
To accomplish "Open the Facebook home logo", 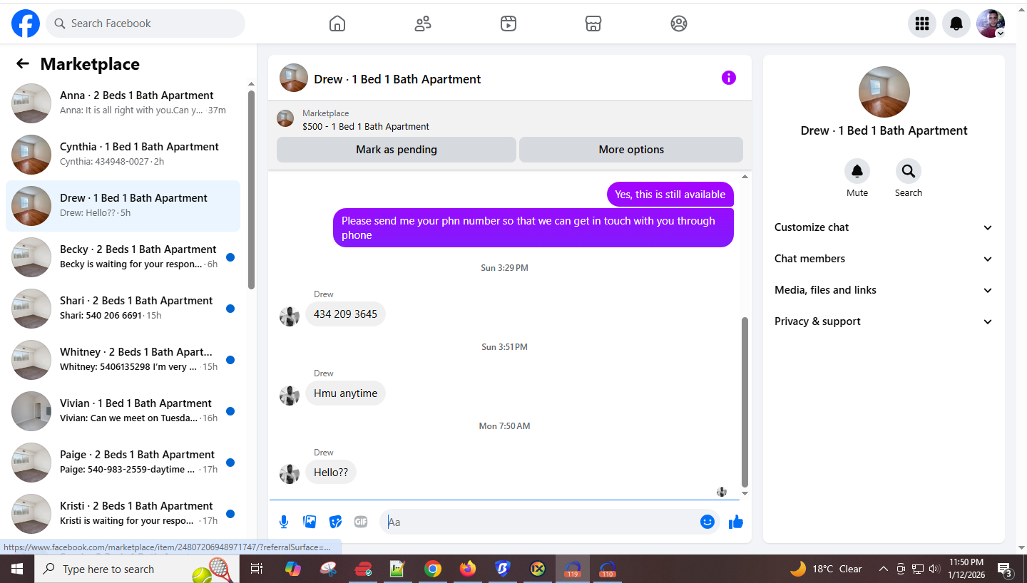I will [26, 24].
